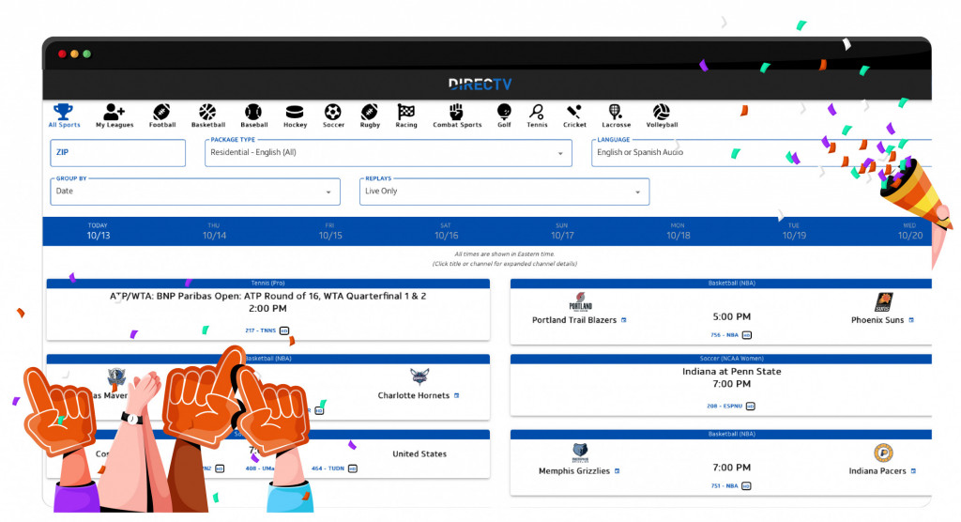Open the Indiana at Penn State event title
The height and width of the screenshot is (522, 961).
point(731,372)
